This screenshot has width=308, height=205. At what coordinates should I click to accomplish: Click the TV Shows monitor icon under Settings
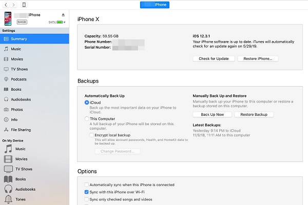point(6,69)
